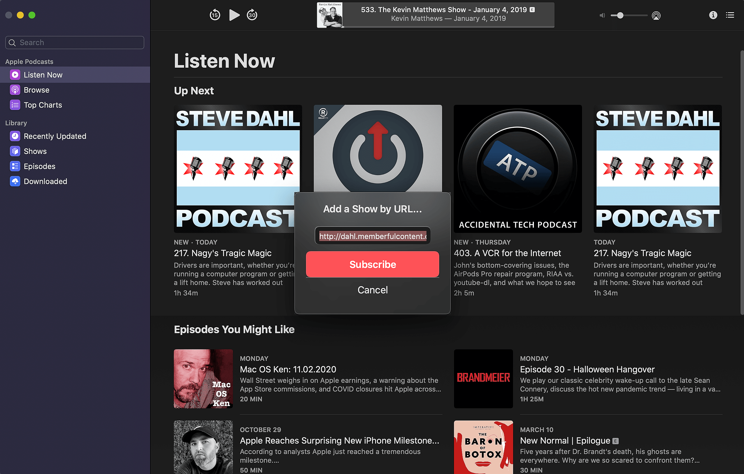This screenshot has height=474, width=744.
Task: Play the current episode
Action: (234, 15)
